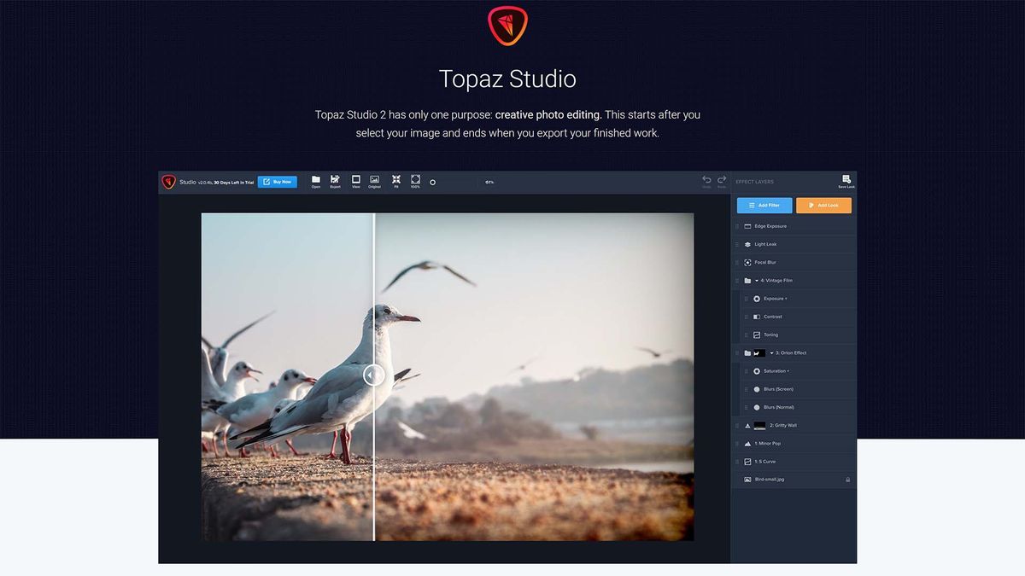Click the Bird-small.jpg image icon
This screenshot has width=1025, height=576.
747,480
